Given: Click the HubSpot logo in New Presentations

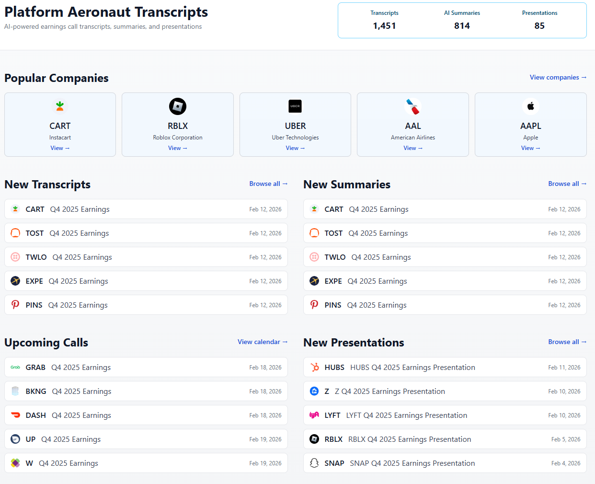Looking at the screenshot, I should pos(314,367).
